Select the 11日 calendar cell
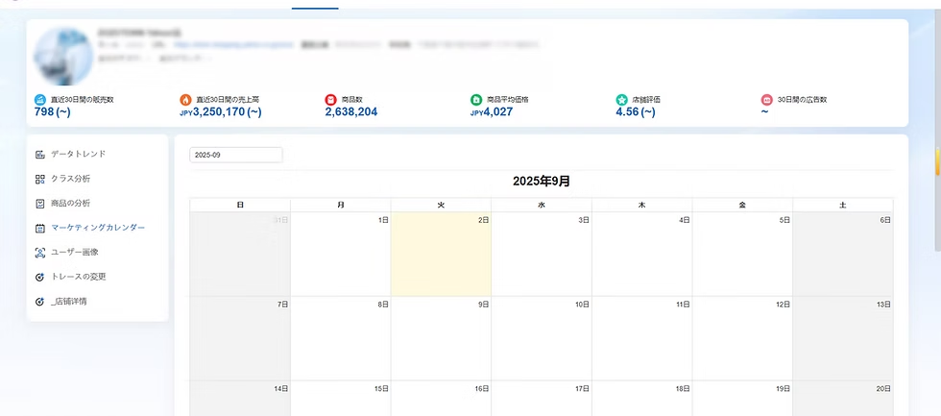 click(642, 338)
